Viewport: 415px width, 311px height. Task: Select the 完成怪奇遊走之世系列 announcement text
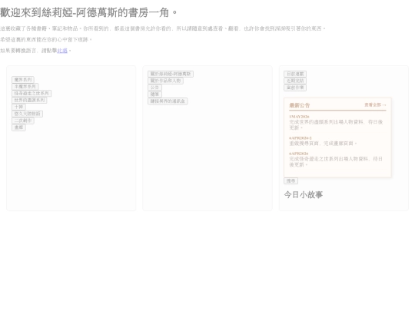point(336,161)
